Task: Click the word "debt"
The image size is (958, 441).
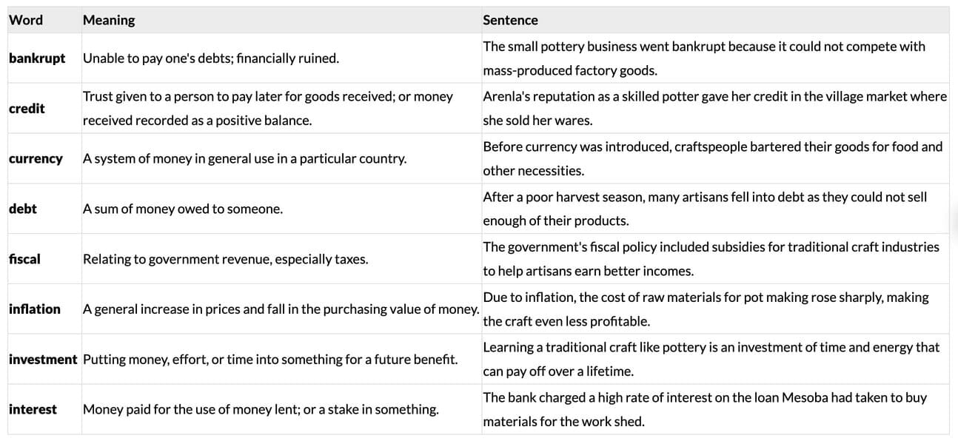Action: 23,209
